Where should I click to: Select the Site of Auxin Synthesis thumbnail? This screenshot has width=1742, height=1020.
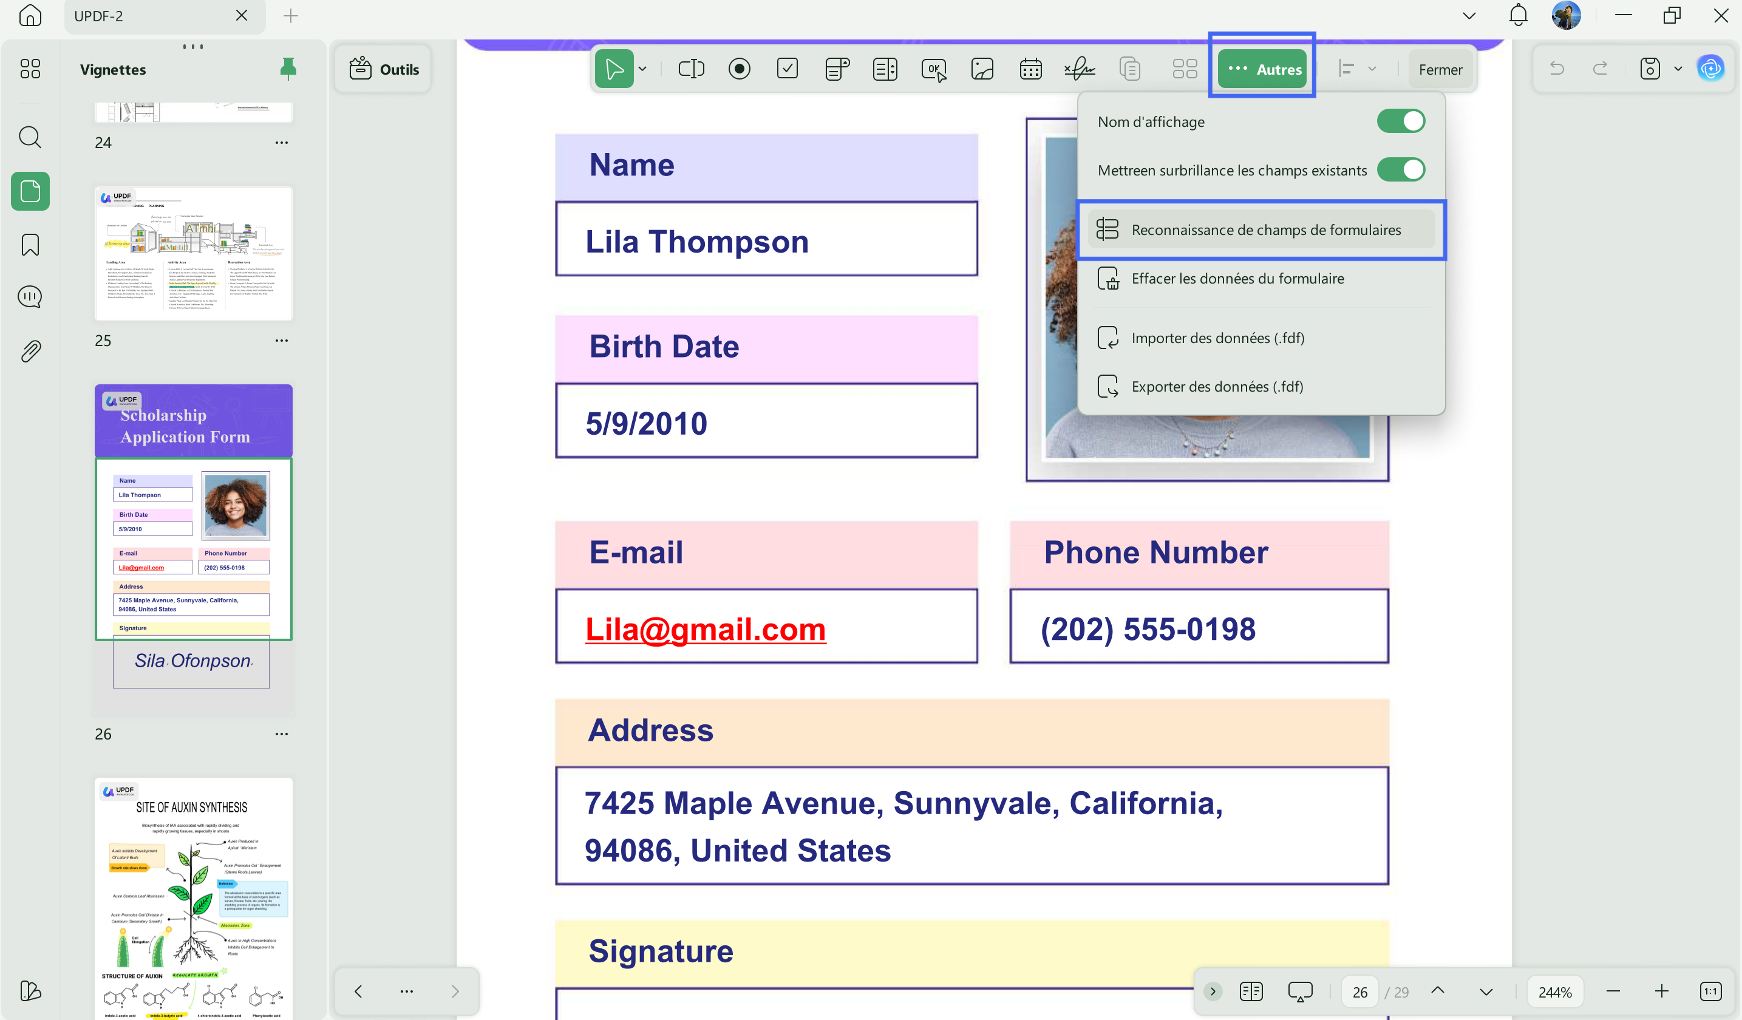(x=194, y=899)
